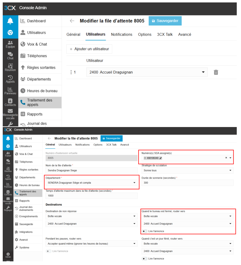Go back using arrow in lower console header
241x265 pixels.
pyautogui.click(x=49, y=138)
